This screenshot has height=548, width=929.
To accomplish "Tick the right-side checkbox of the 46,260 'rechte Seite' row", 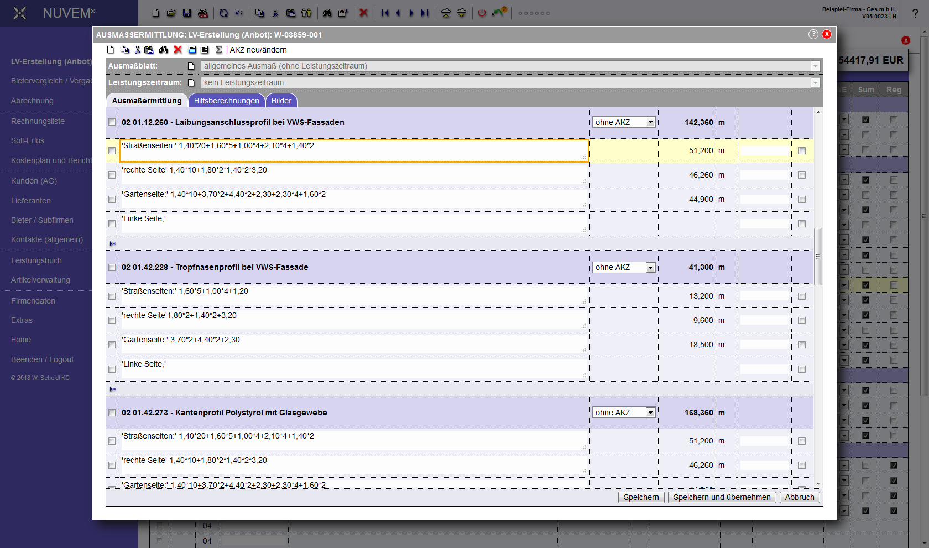I will click(802, 175).
